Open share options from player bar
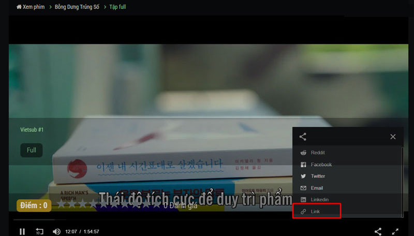Screen dimensions: 414x236 378,231
